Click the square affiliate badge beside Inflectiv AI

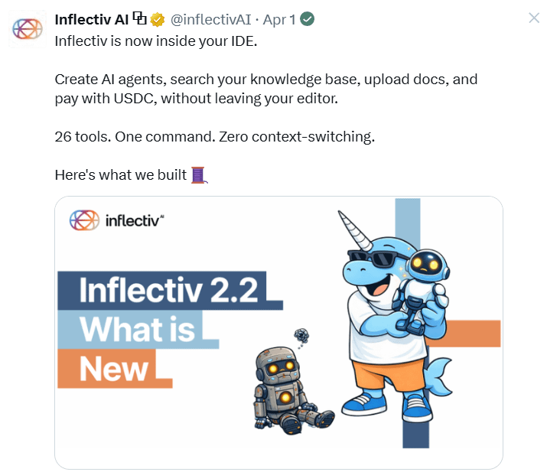(139, 19)
